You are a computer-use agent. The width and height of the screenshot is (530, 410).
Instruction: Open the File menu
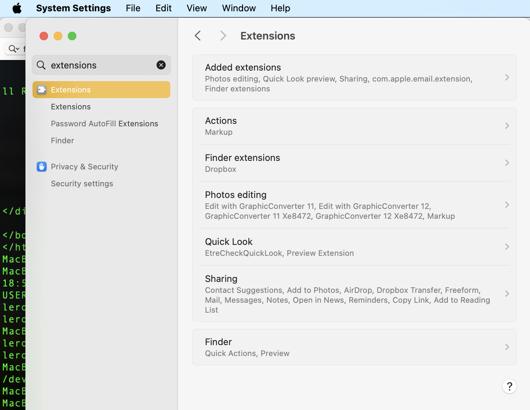[133, 8]
